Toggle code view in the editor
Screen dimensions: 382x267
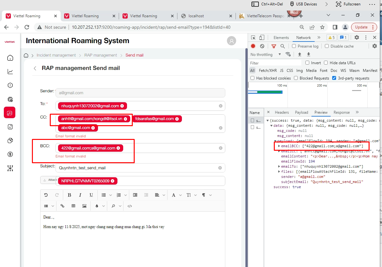coord(130,206)
